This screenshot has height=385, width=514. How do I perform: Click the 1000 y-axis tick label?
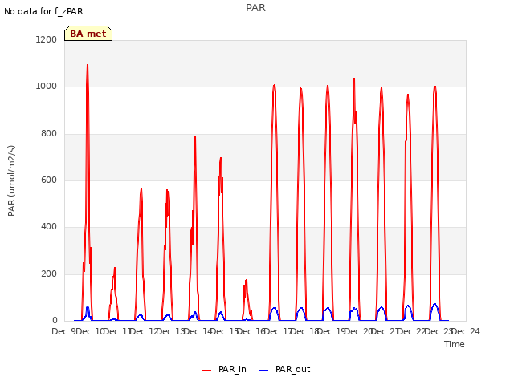(47, 87)
